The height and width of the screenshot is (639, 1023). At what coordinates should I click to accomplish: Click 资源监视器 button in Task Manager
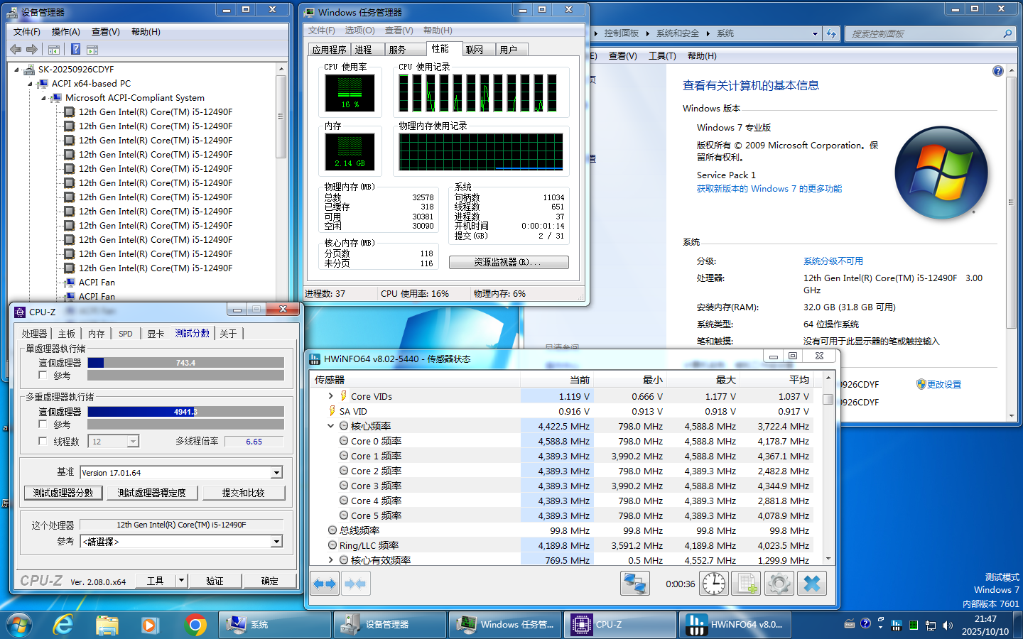(x=508, y=262)
